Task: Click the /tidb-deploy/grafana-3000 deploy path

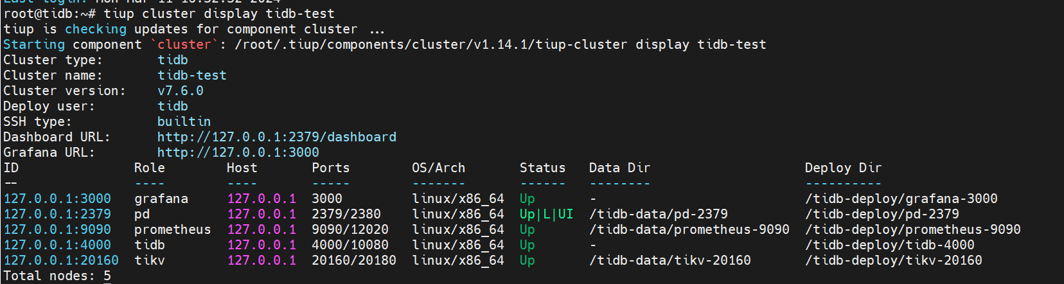Action: 901,199
